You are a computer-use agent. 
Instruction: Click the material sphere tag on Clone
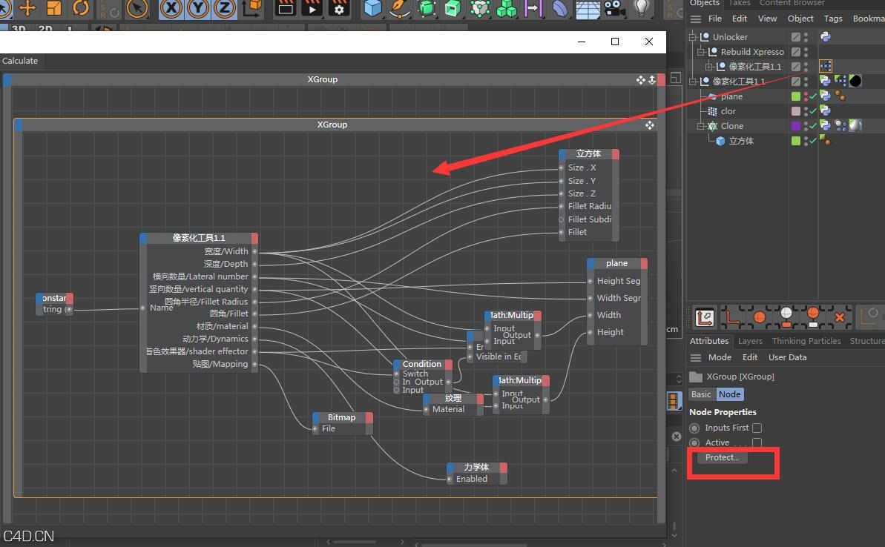(x=855, y=126)
